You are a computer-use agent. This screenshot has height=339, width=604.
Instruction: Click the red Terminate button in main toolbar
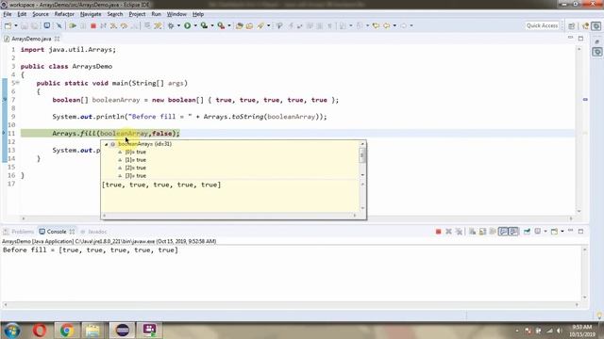92,25
